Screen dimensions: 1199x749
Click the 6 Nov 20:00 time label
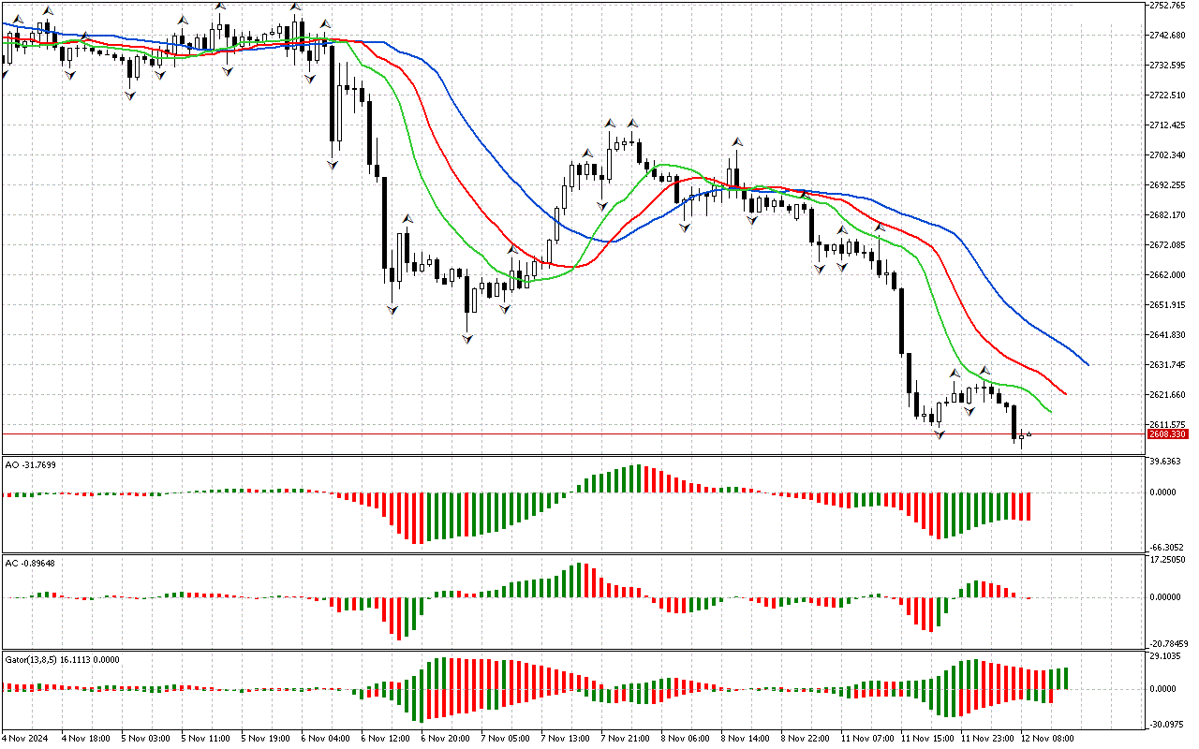point(448,739)
